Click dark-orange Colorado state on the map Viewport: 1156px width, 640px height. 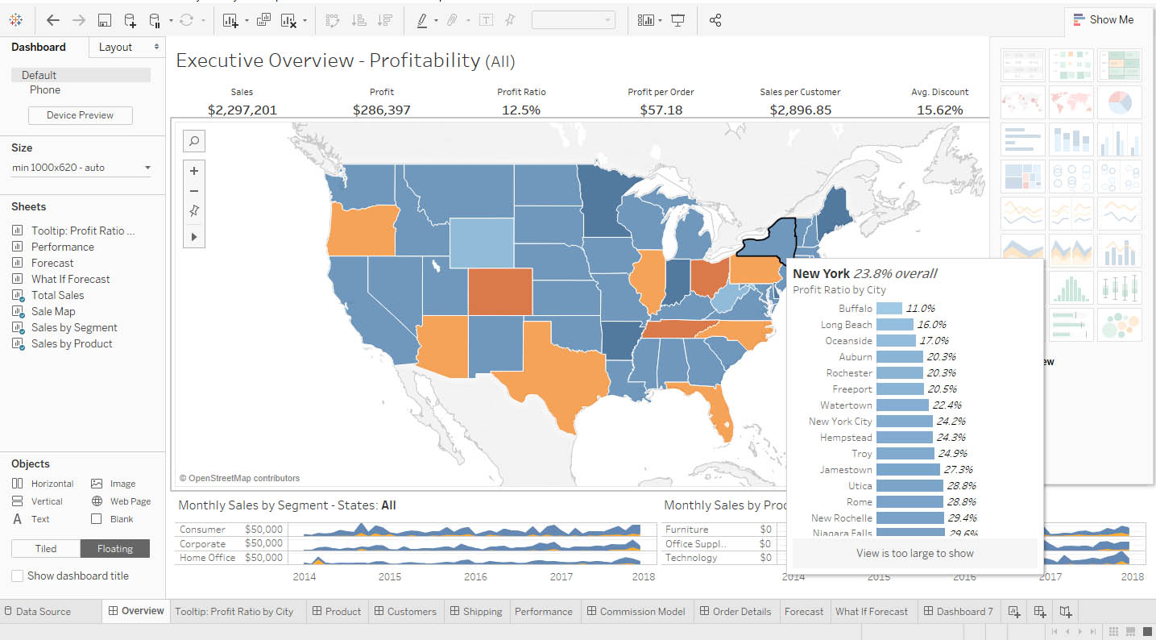(499, 290)
